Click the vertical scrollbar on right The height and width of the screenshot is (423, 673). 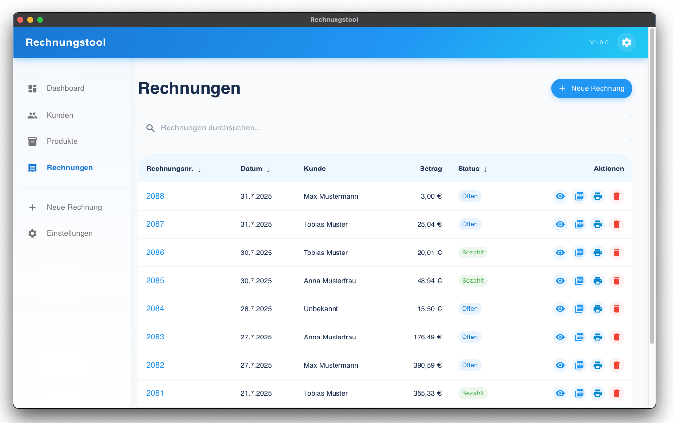pyautogui.click(x=652, y=186)
